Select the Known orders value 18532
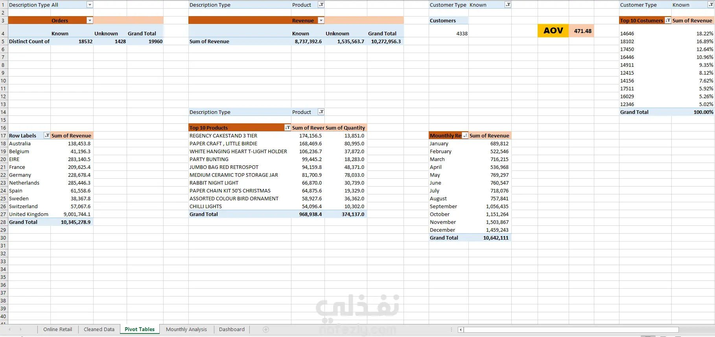Screen dimensions: 715x337 72,41
